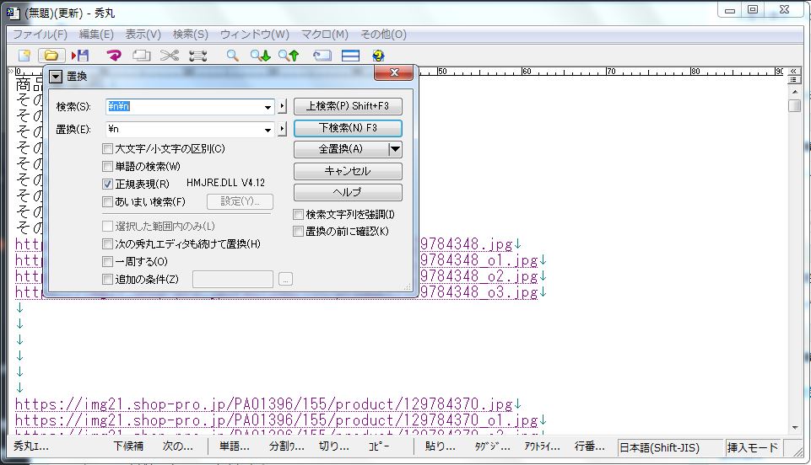Enable 検索文字列を強調(I) checkbox
The width and height of the screenshot is (811, 465).
pos(299,214)
